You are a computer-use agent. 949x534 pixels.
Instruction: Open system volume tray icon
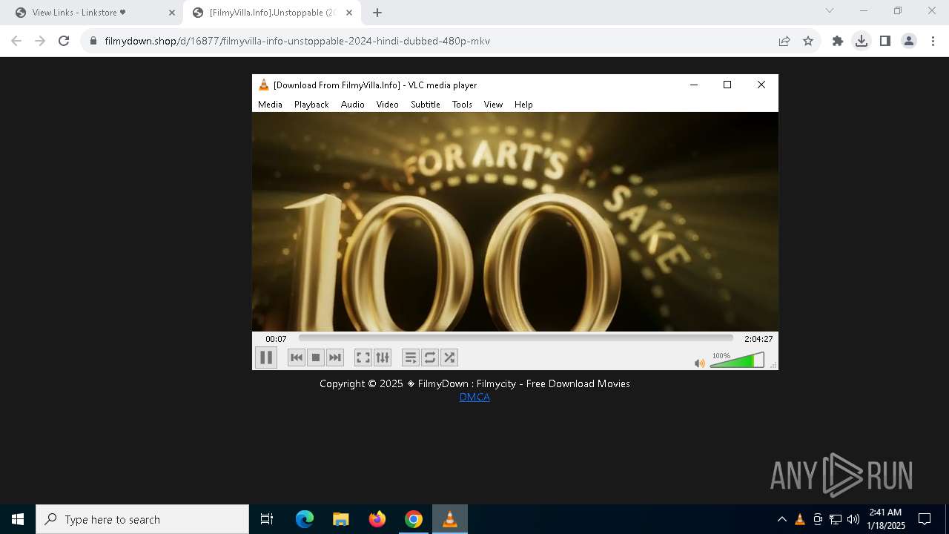coord(853,519)
